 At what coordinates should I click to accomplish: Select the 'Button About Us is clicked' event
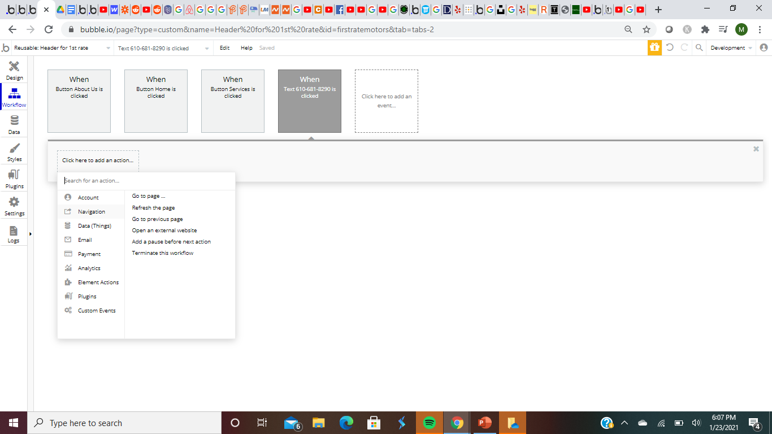coord(79,101)
